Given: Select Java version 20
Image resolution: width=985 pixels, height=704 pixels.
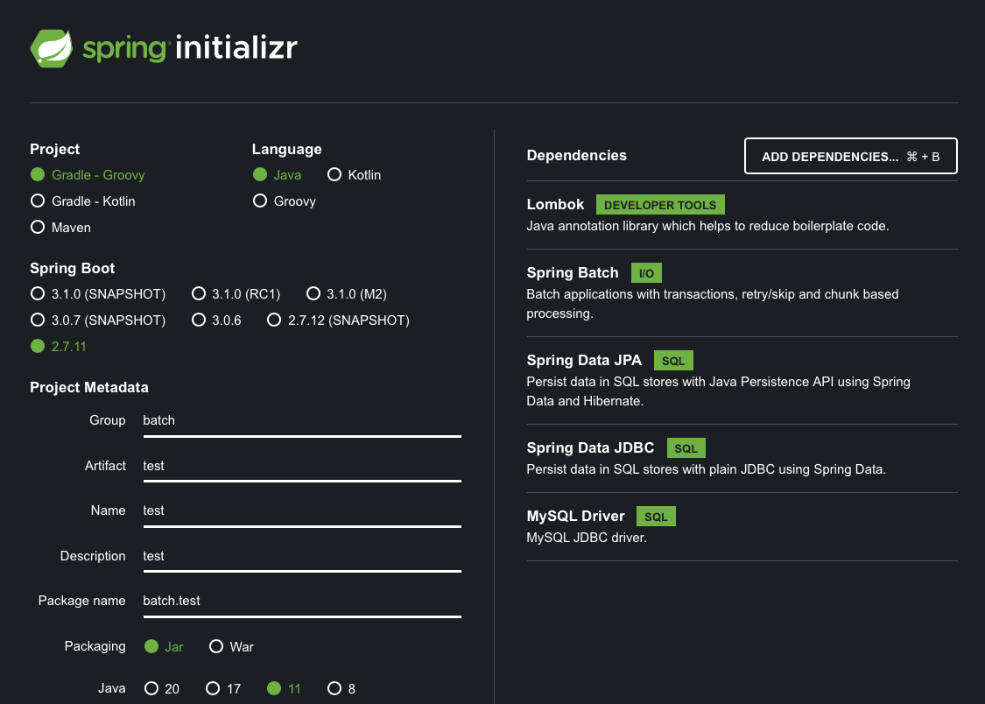Looking at the screenshot, I should 162,689.
